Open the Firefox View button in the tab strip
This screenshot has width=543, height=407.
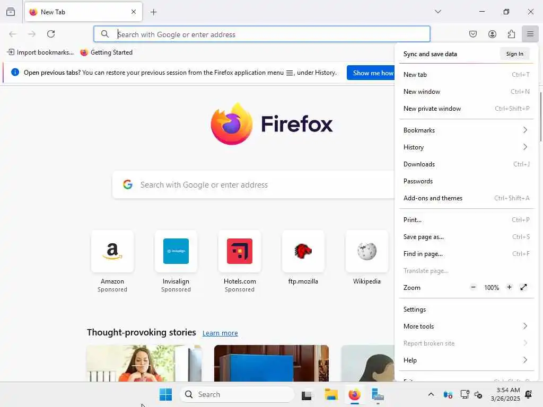pos(11,12)
